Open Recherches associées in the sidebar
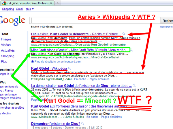 pyautogui.click(x=12, y=107)
